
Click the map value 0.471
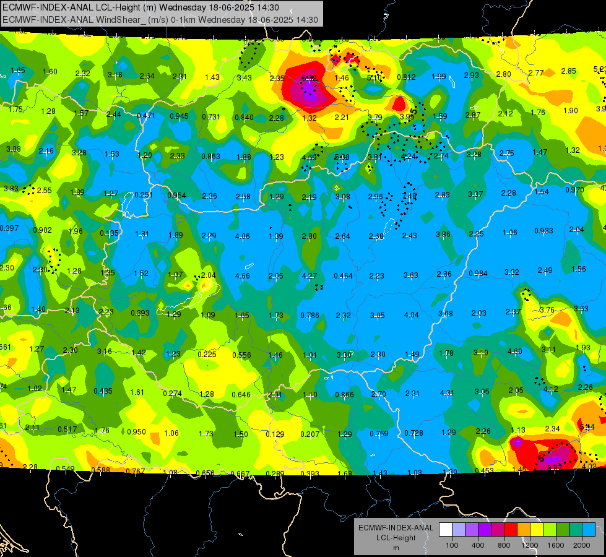tap(146, 115)
